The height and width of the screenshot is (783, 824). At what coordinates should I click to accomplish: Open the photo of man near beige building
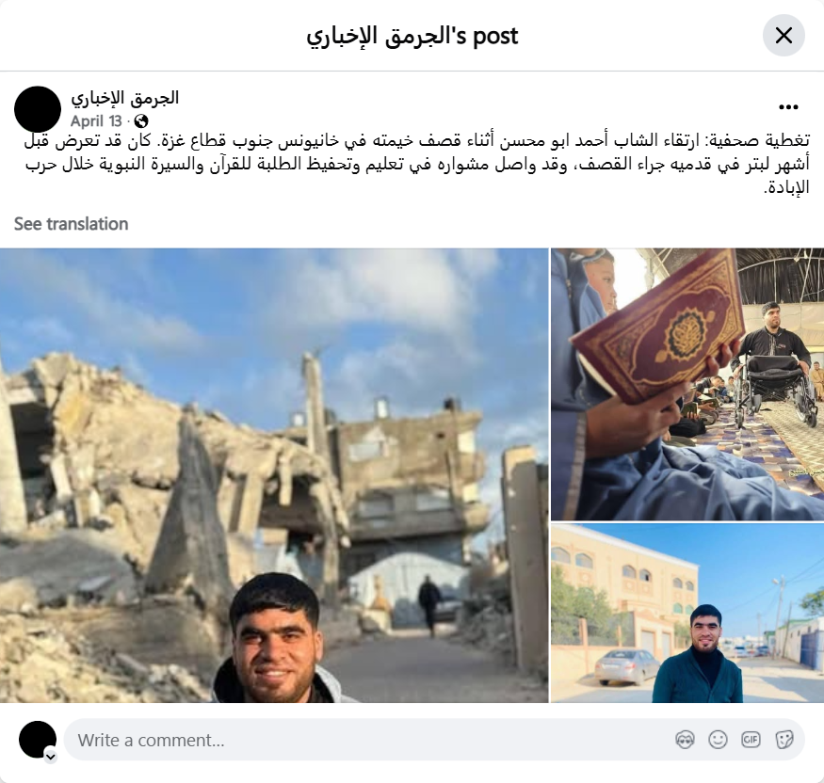687,614
